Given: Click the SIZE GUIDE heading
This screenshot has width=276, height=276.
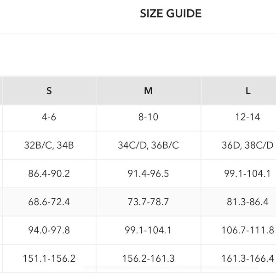Looking at the screenshot, I should click(171, 14).
